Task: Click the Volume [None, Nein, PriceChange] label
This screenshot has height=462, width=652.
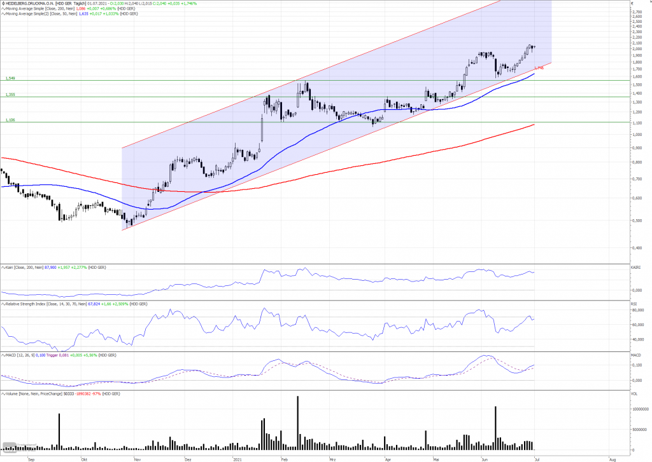Action: [34, 393]
